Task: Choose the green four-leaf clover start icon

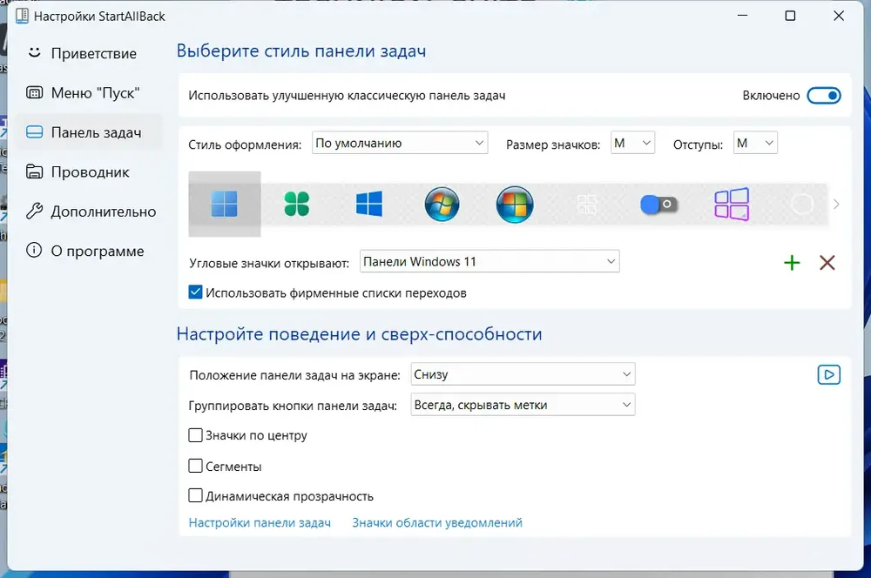Action: point(297,204)
